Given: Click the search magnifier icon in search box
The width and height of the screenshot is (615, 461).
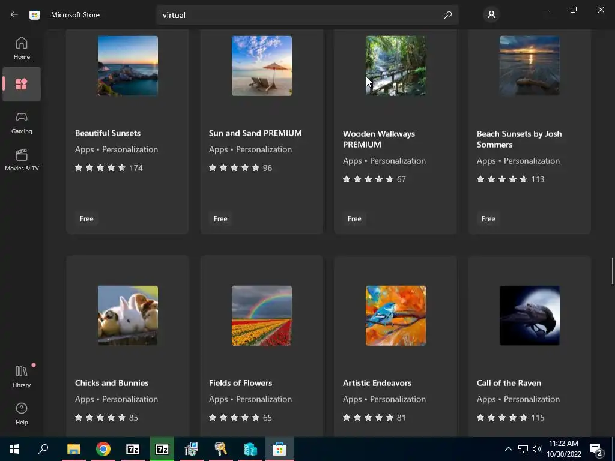Looking at the screenshot, I should [448, 15].
